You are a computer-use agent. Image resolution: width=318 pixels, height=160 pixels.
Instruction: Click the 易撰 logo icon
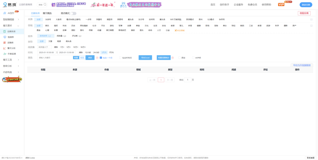click(5, 4)
